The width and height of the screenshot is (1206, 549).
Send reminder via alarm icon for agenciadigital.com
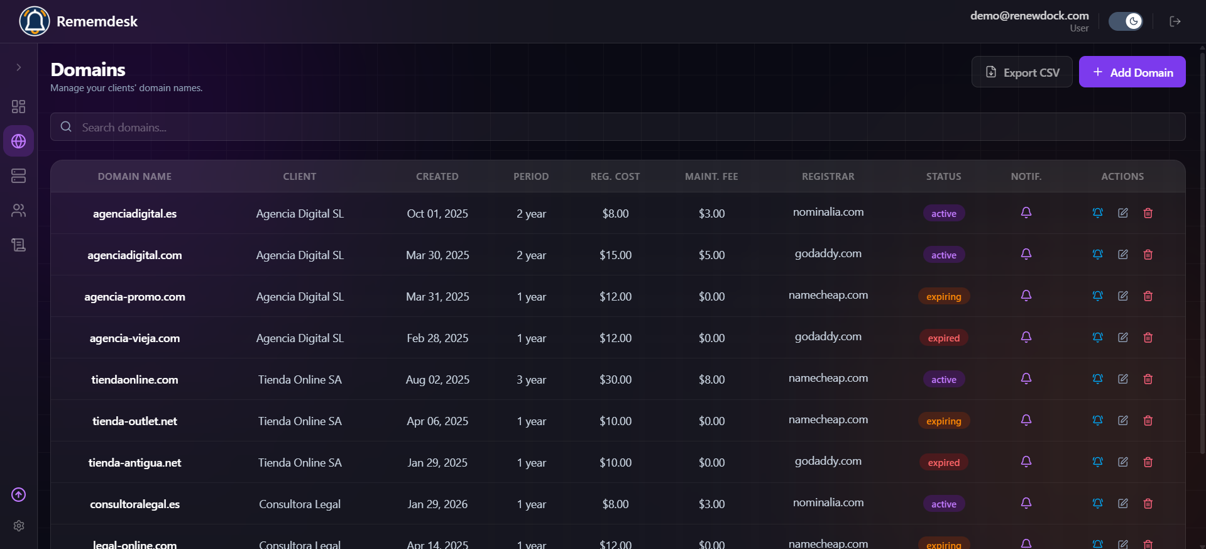1098,255
